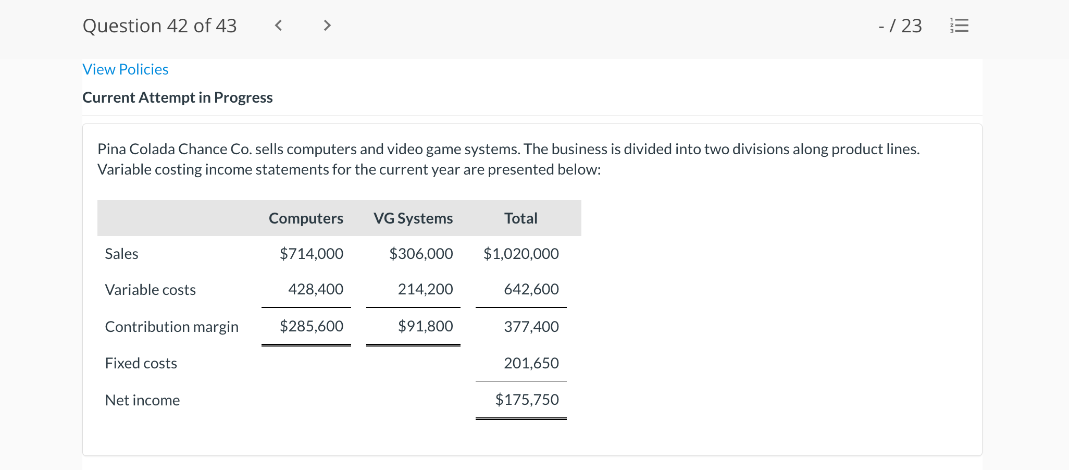This screenshot has width=1069, height=470.
Task: Go to the previous question arrow
Action: [x=278, y=26]
